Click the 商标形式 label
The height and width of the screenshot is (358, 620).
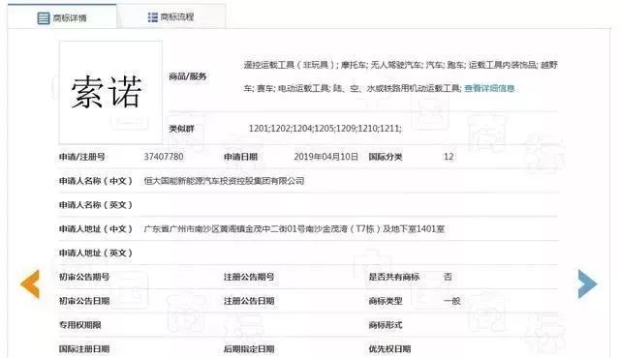386,325
